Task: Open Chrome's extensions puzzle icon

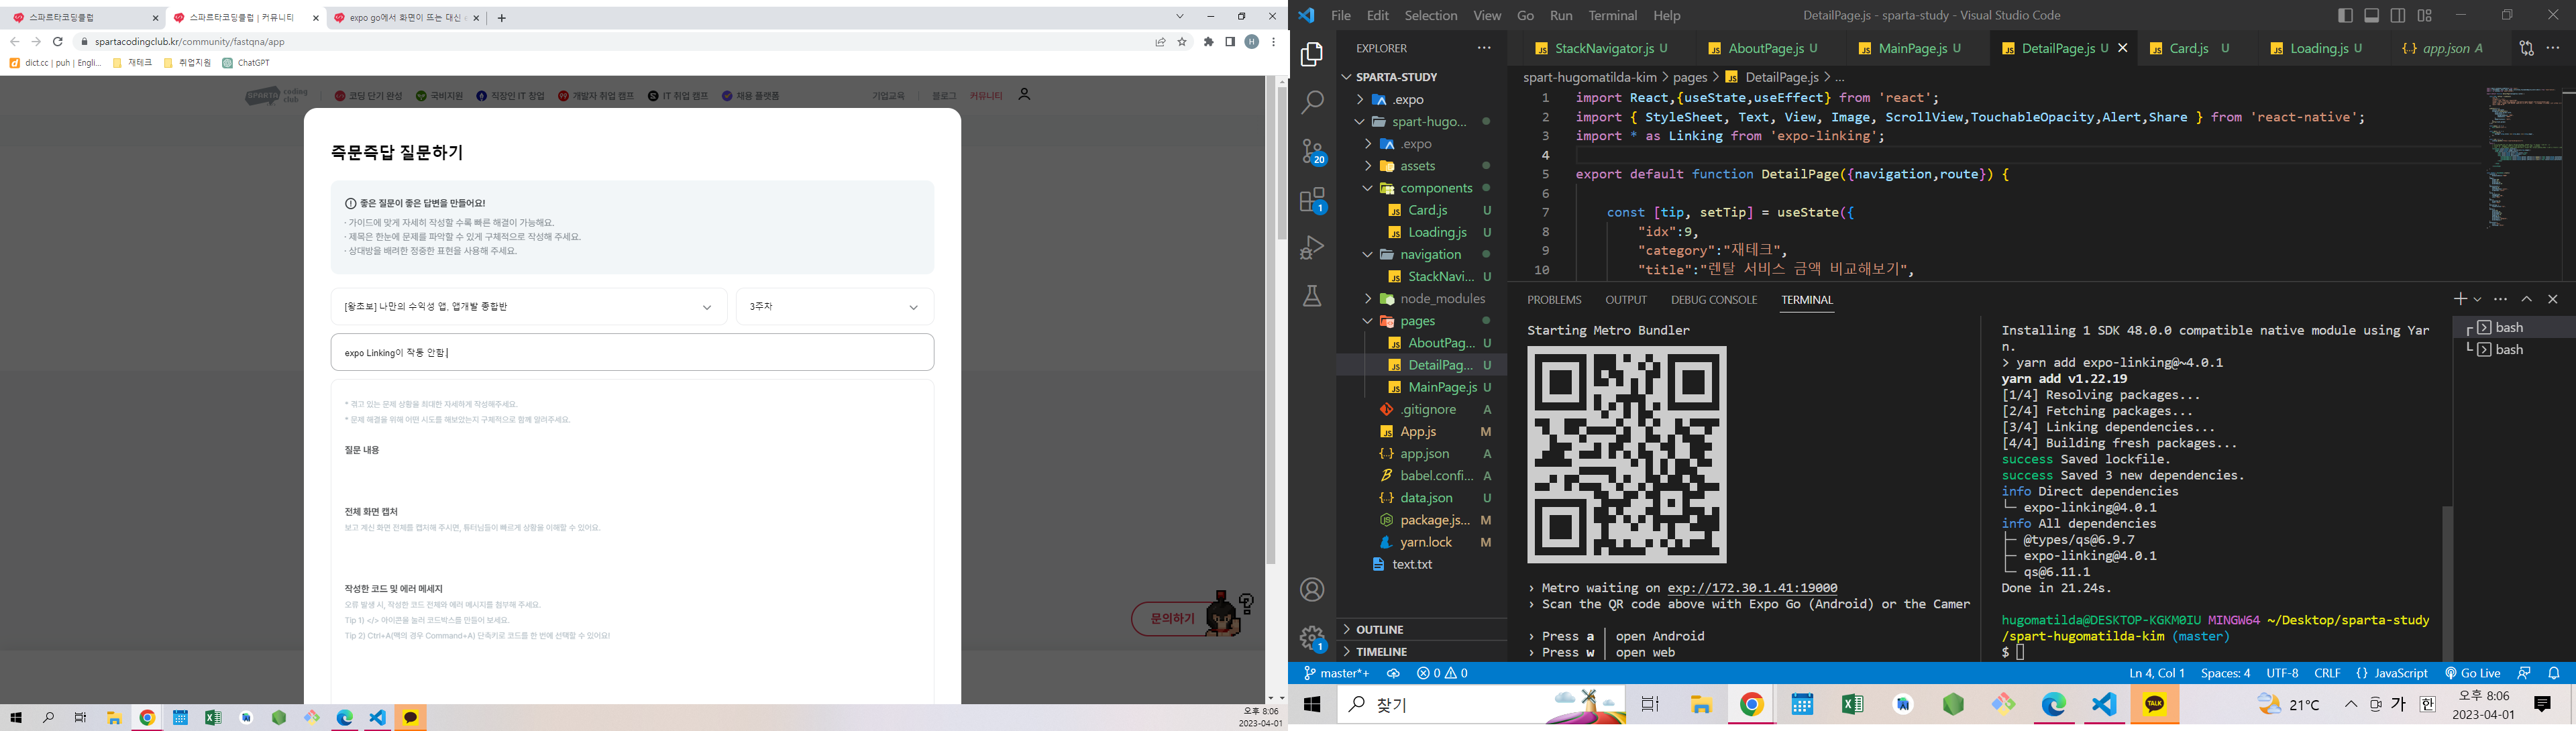Action: click(x=1209, y=42)
